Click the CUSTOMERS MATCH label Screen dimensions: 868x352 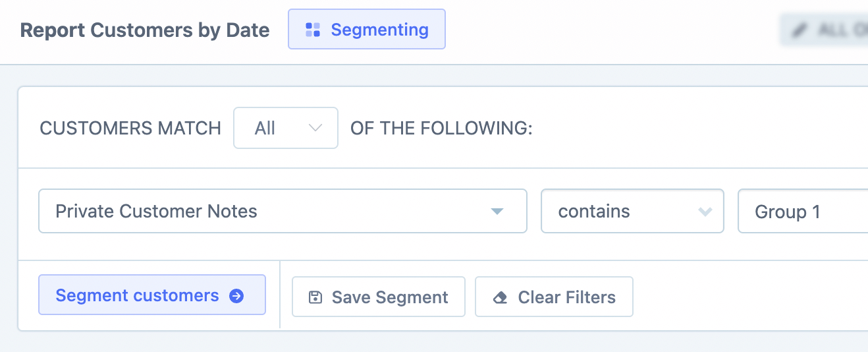point(130,128)
